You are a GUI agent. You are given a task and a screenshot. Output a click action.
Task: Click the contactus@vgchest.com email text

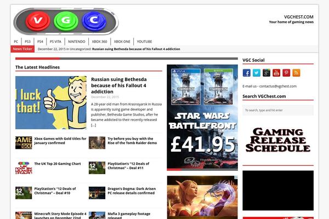[278, 86]
